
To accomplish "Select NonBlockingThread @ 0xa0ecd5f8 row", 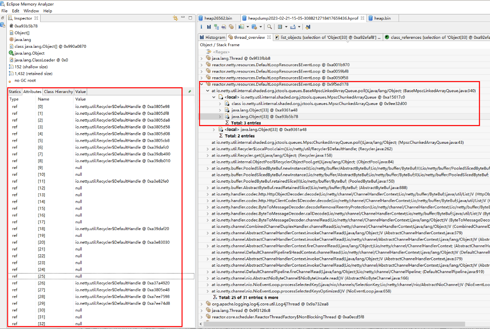I will (288, 317).
